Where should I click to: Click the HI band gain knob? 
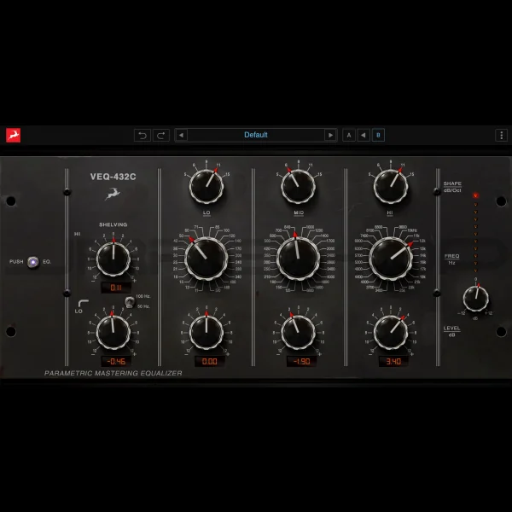point(391,333)
